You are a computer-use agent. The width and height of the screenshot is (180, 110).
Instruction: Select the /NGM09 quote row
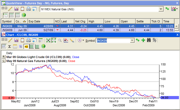tap(88, 30)
